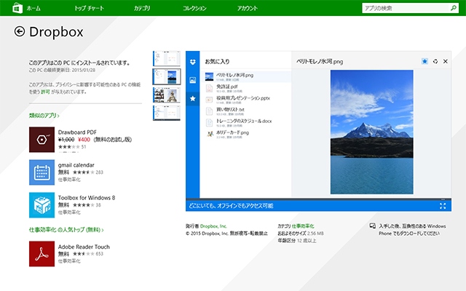Select the second screenshot thumbnail with mountain
The width and height of the screenshot is (466, 291).
pos(167,77)
